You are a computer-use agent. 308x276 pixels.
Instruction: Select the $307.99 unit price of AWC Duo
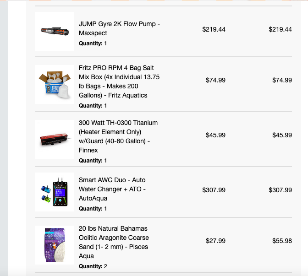click(214, 190)
